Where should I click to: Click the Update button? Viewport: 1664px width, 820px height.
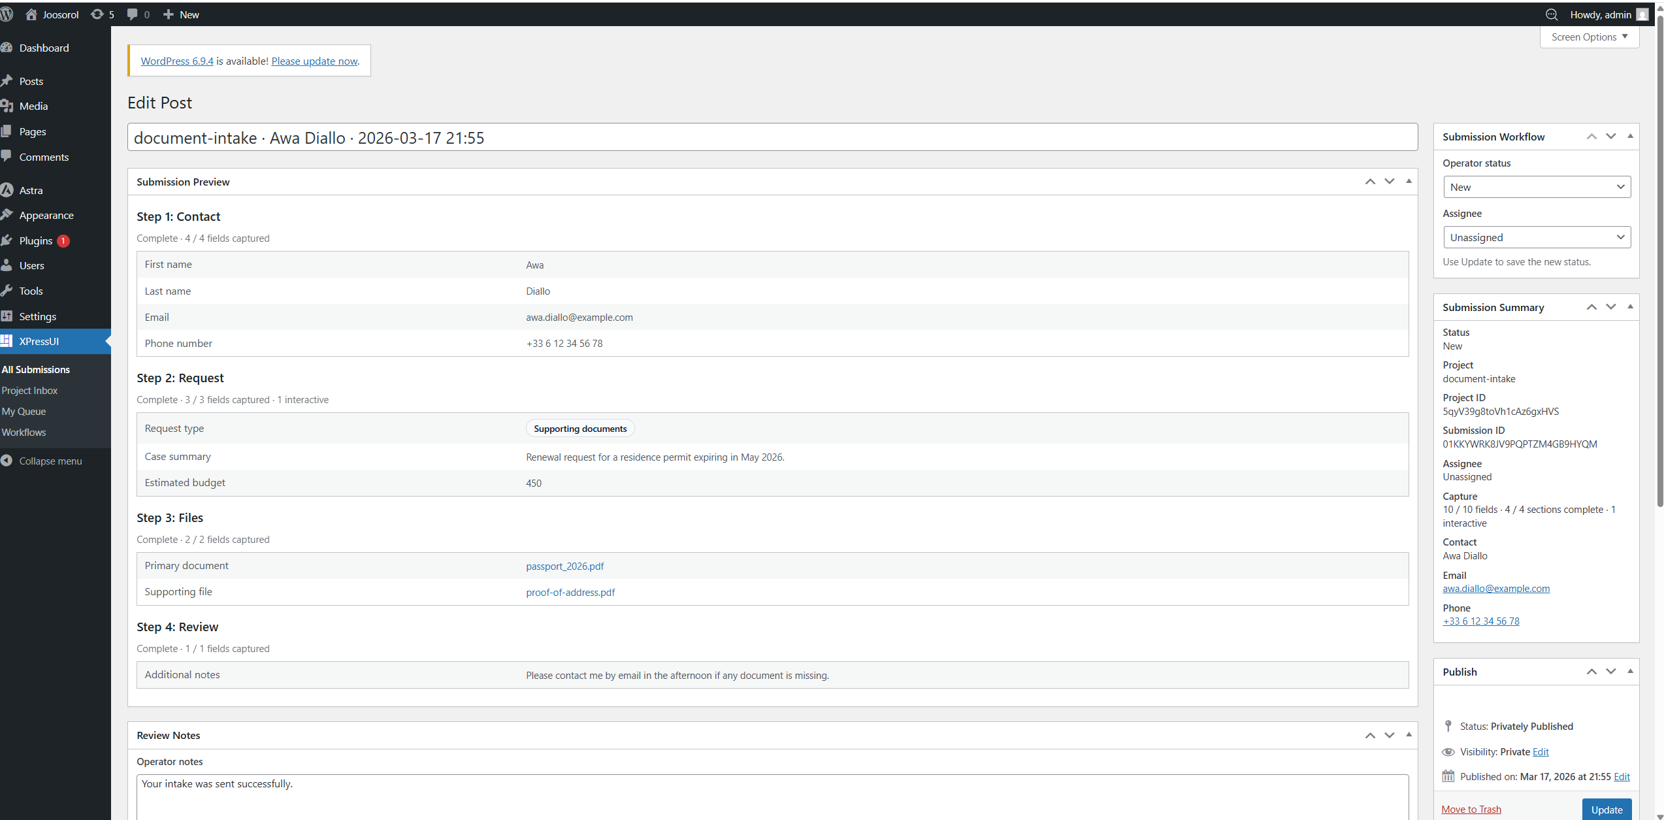[x=1606, y=810]
